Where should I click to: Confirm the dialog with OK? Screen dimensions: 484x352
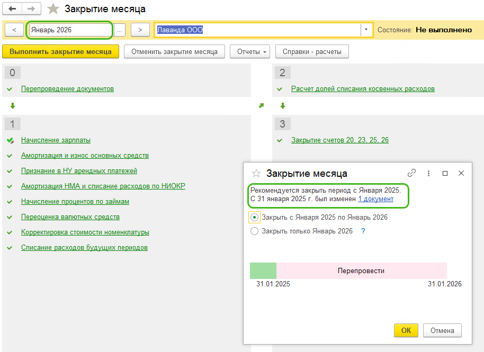(x=406, y=330)
